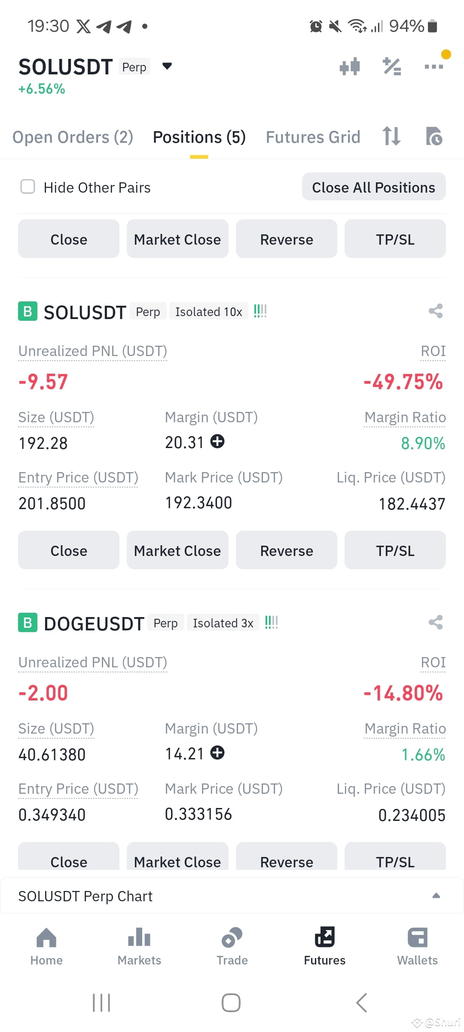Image resolution: width=464 pixels, height=1032 pixels.
Task: Open the candlestick chart icon
Action: pos(350,66)
